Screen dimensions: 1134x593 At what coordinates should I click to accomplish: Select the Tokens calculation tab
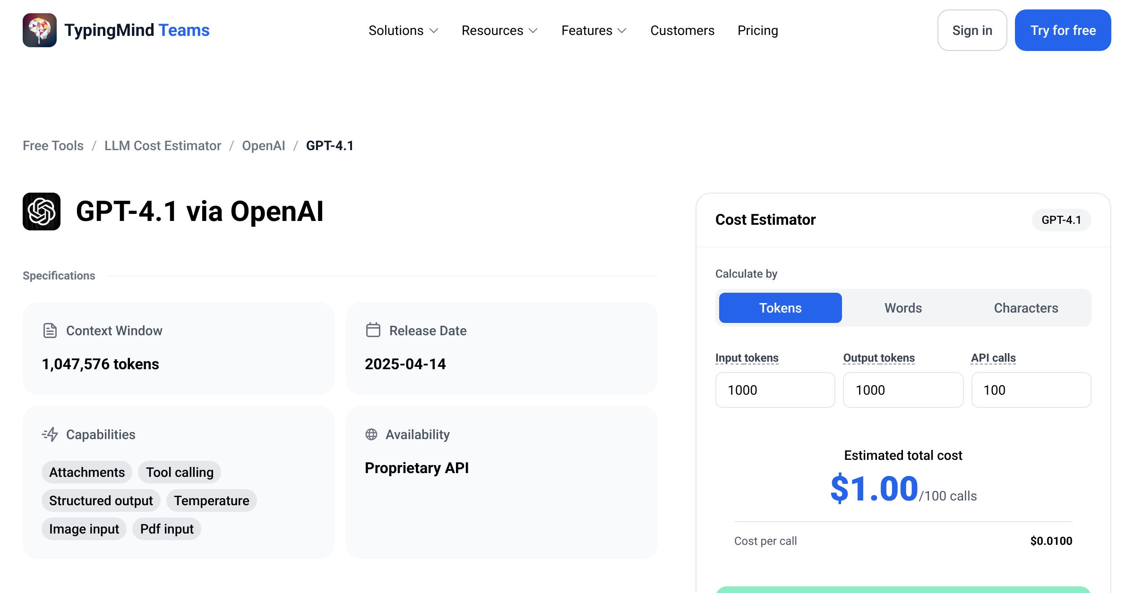click(781, 308)
